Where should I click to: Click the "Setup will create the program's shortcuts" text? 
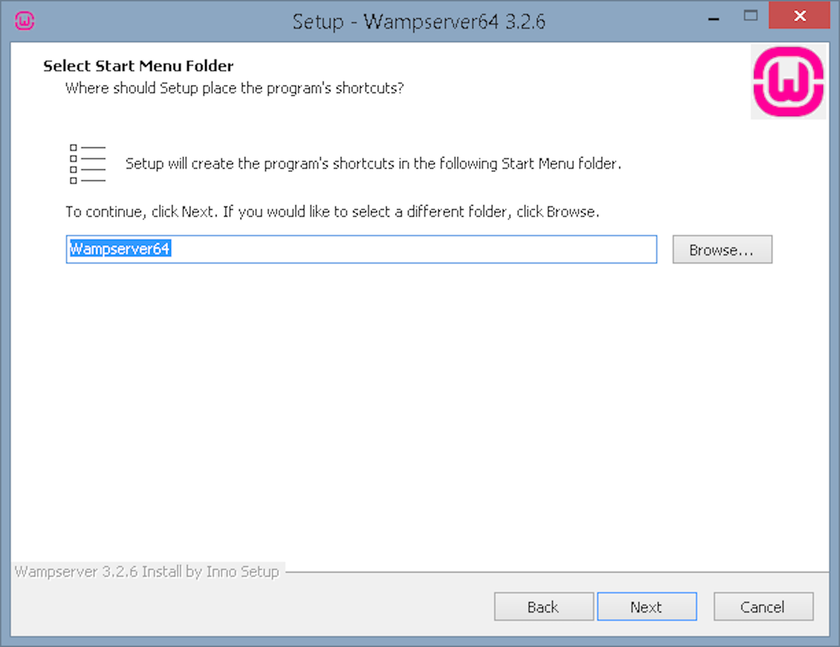[373, 164]
